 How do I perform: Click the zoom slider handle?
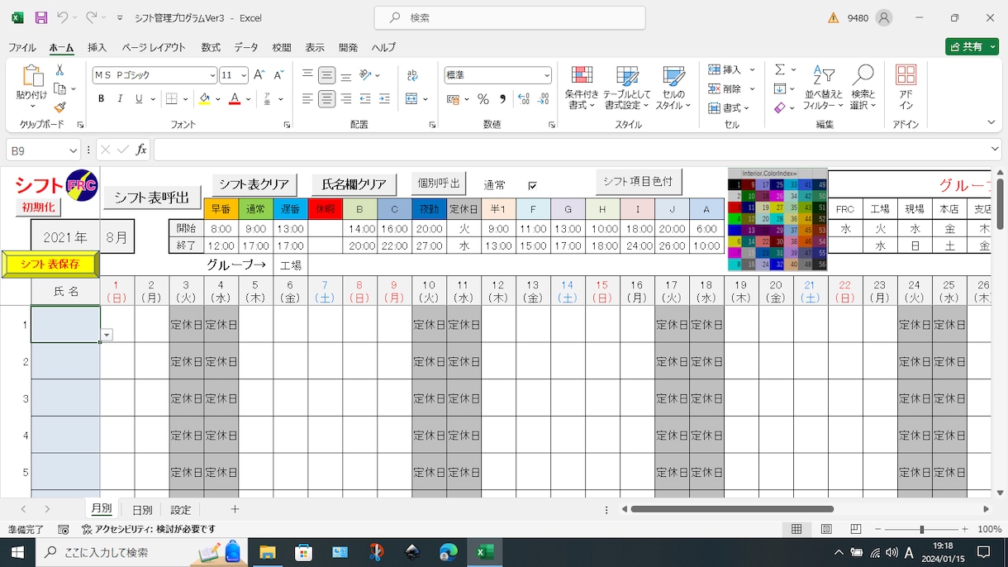[x=921, y=529]
